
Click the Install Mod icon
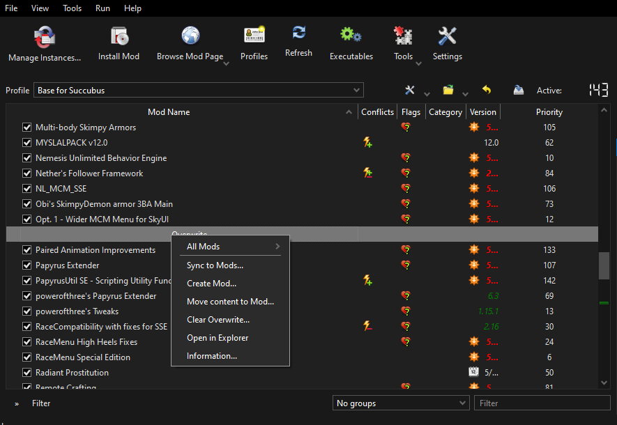pos(119,36)
